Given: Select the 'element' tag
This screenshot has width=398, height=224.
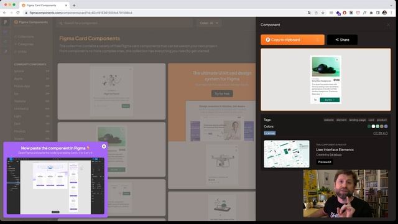Looking at the screenshot, I should point(341,120).
